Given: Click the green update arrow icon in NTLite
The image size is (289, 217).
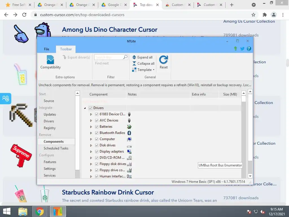Looking at the screenshot, I should click(x=236, y=49).
